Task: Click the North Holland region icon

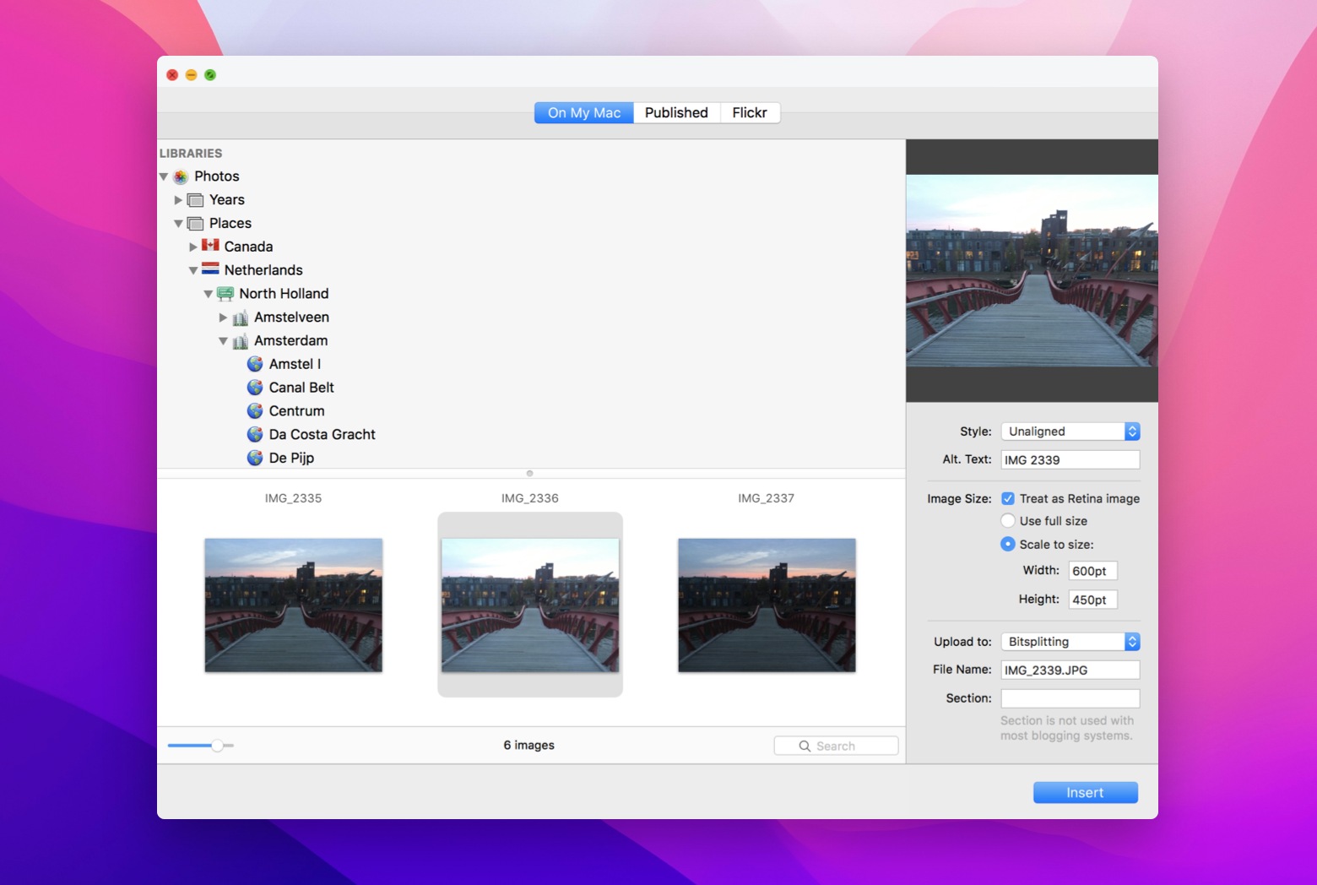Action: (225, 293)
